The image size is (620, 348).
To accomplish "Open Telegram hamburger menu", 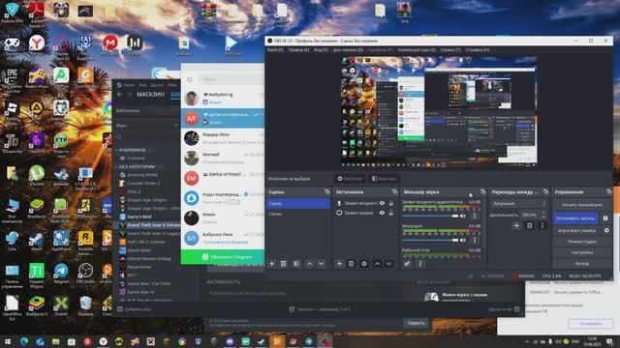I will [190, 79].
